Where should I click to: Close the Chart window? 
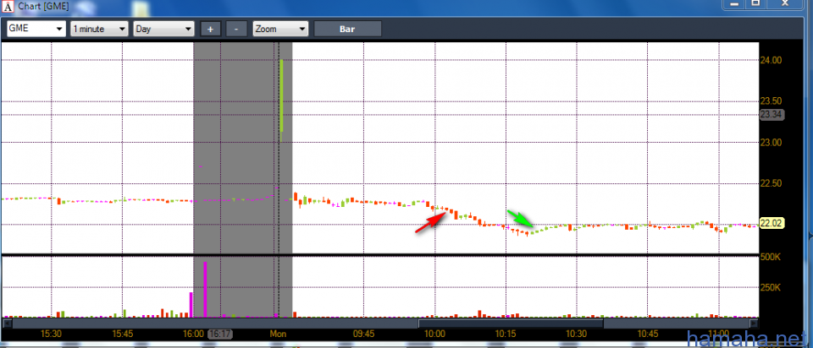(x=786, y=3)
